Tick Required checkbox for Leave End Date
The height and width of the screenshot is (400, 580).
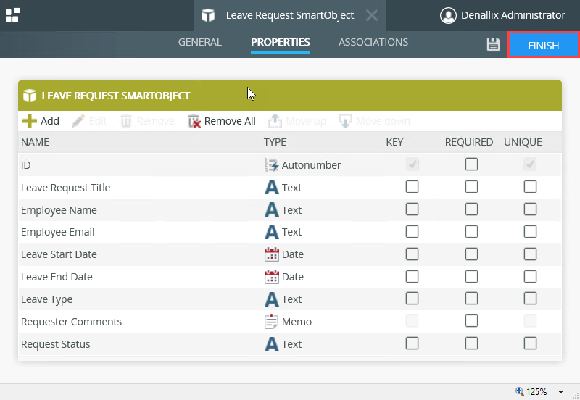(x=471, y=277)
